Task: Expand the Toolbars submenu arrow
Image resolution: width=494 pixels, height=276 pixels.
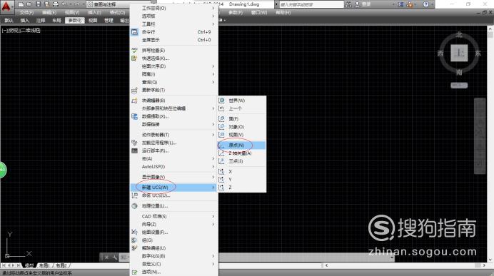Action: point(213,24)
